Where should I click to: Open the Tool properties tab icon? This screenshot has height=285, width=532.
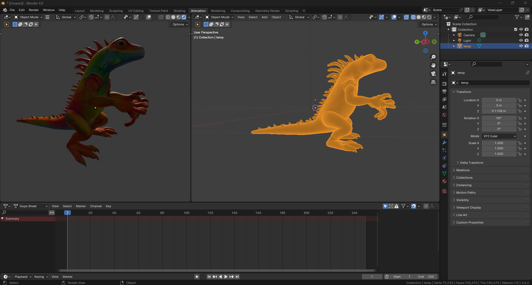click(444, 74)
